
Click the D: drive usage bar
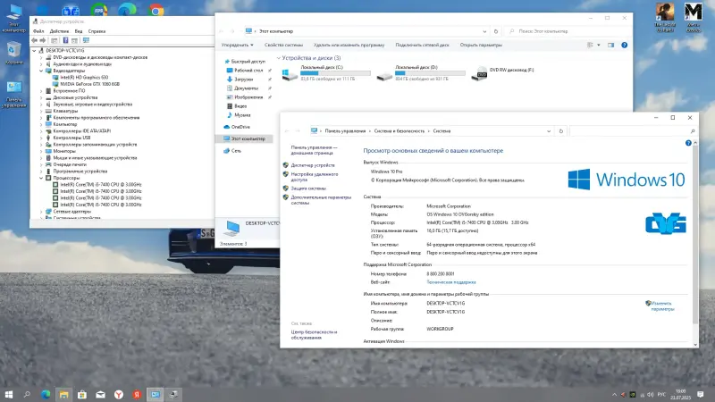430,73
